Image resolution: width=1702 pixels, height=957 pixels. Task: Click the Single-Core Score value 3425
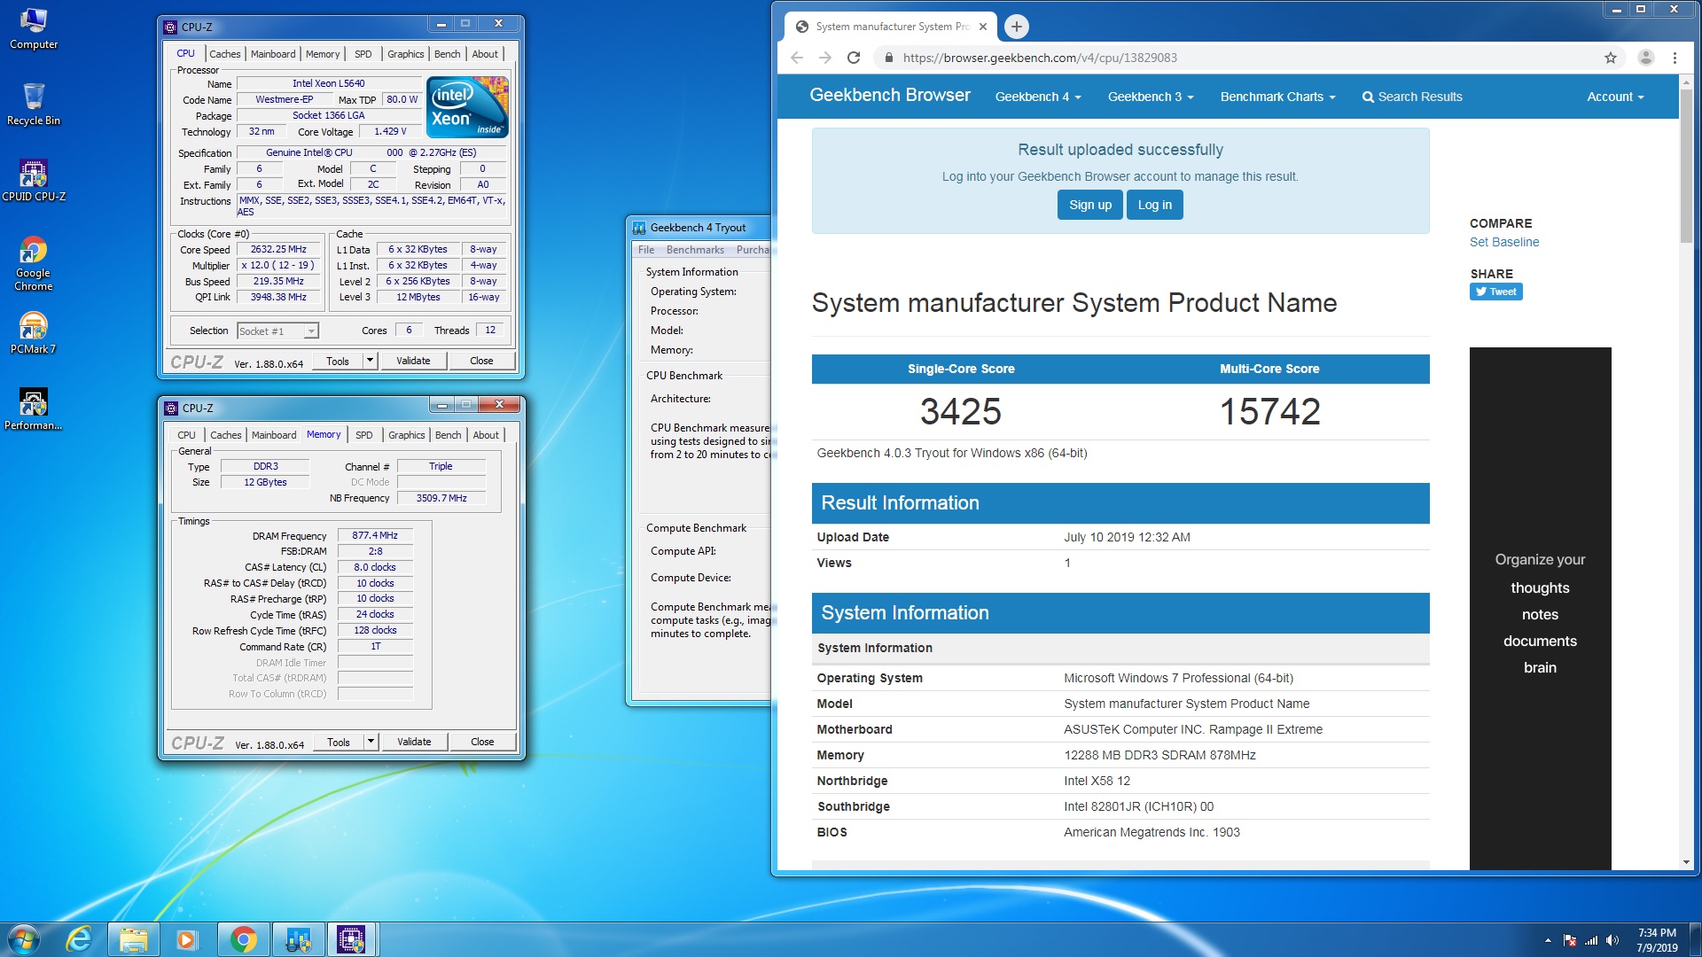(961, 411)
